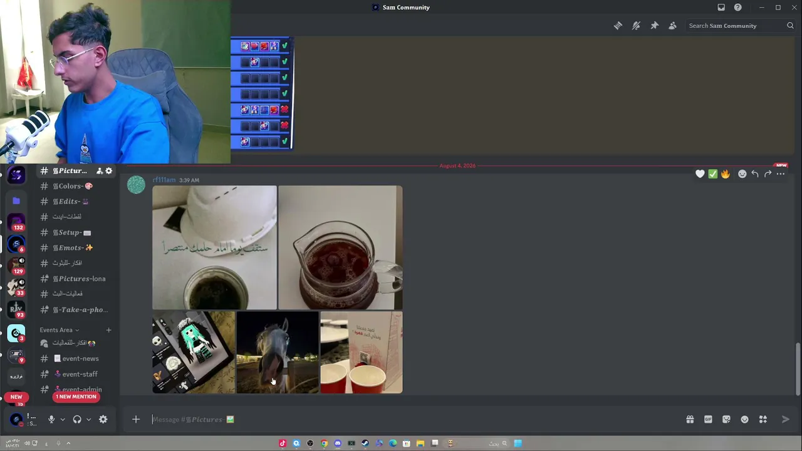
Task: Collapse the Events Area category
Action: 60,330
